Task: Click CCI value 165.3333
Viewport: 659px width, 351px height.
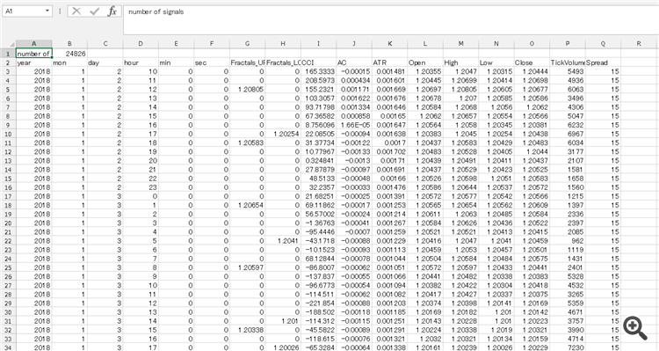Action: [x=318, y=71]
